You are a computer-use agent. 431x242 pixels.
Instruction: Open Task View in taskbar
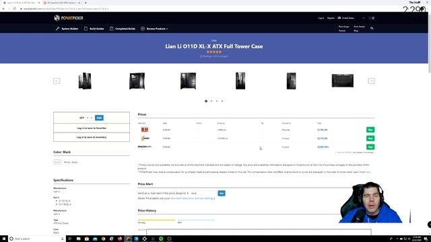(70, 239)
